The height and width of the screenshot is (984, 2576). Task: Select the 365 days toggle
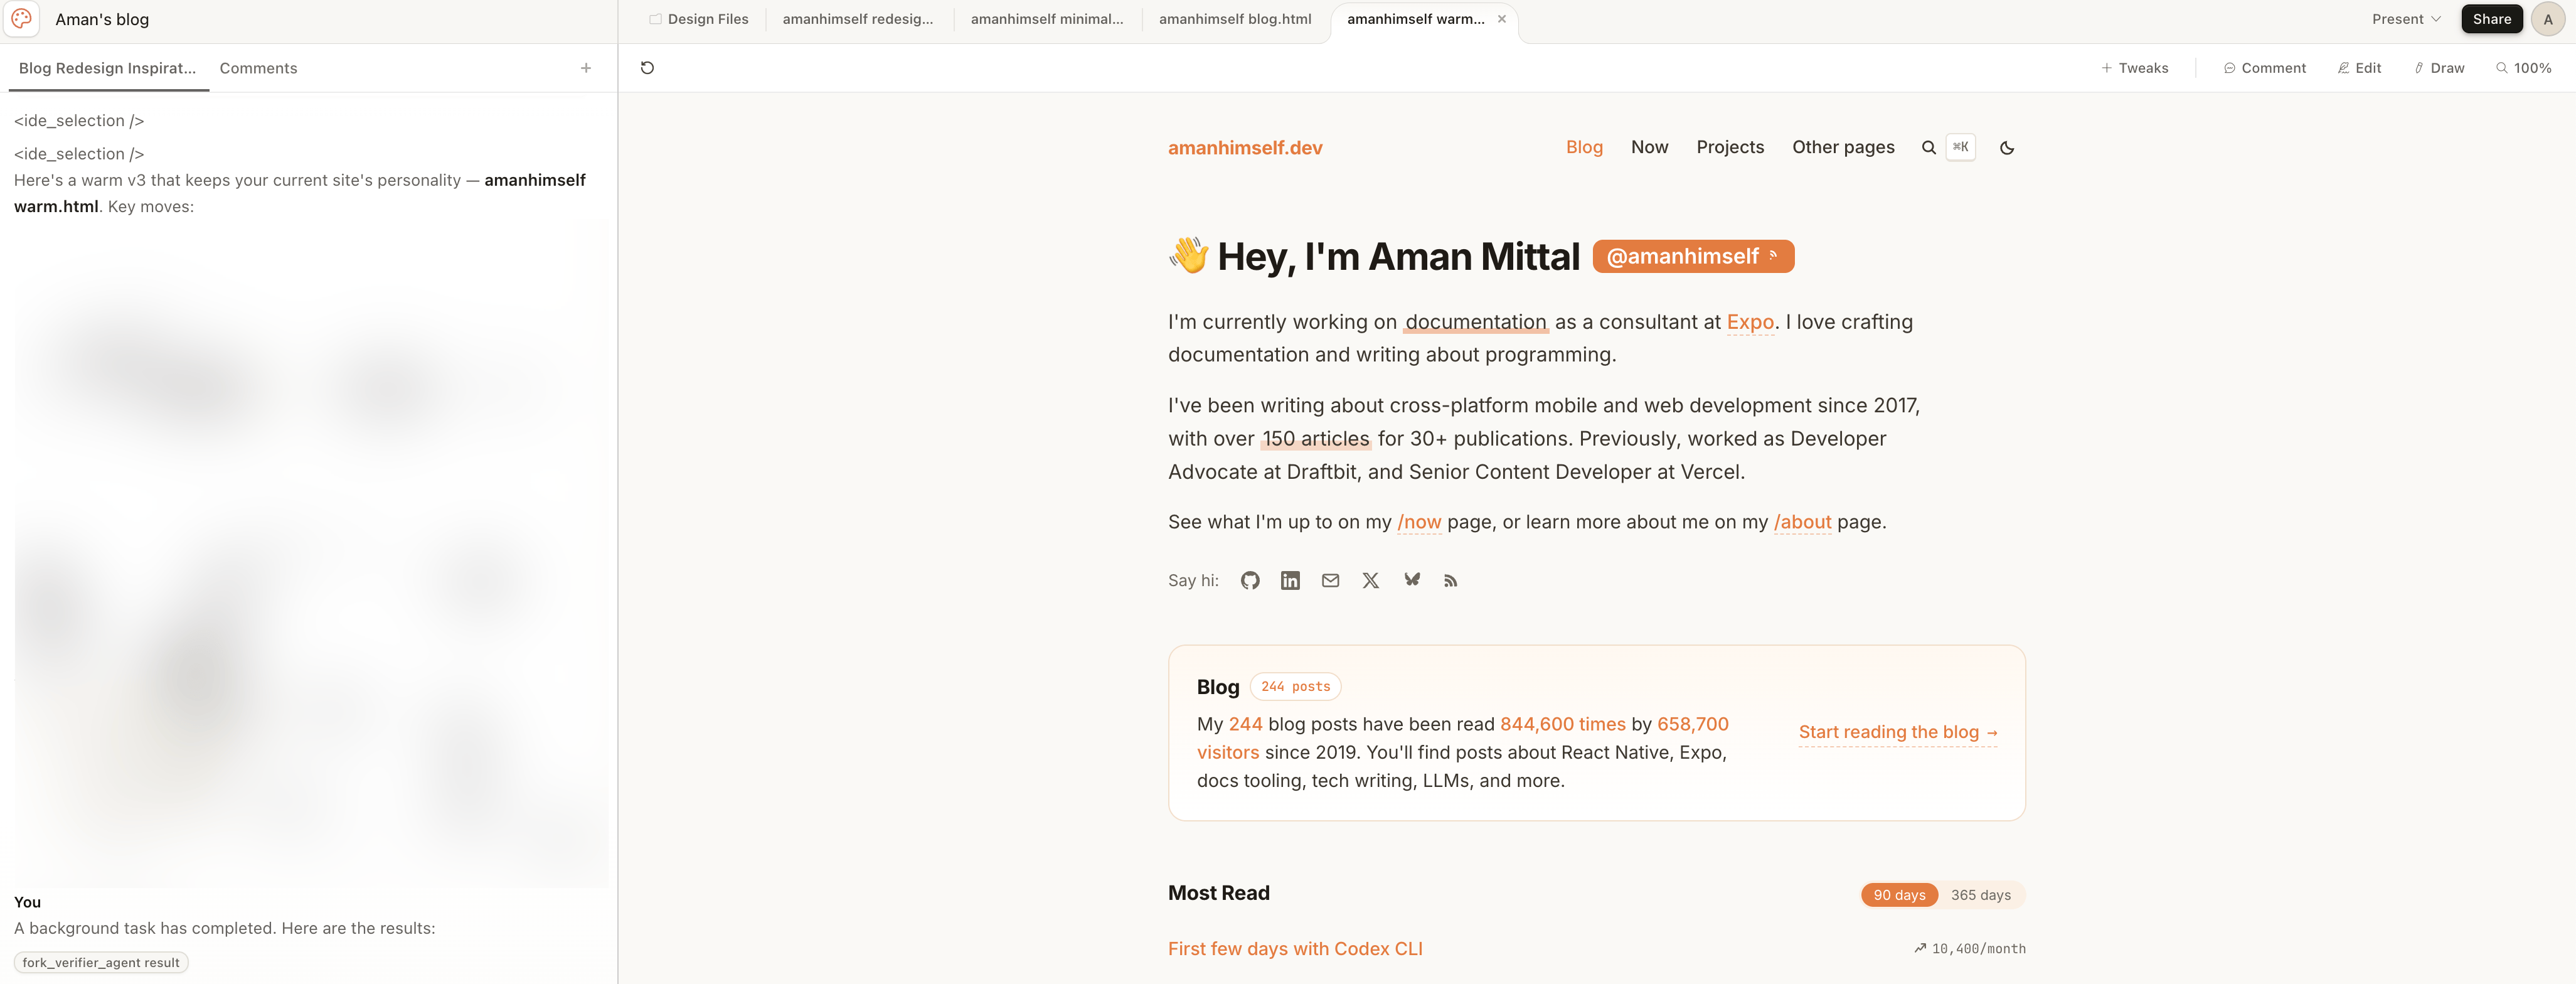coord(1980,895)
